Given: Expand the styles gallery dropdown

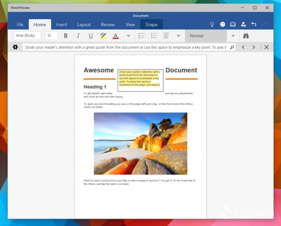Looking at the screenshot, I should tap(233, 36).
